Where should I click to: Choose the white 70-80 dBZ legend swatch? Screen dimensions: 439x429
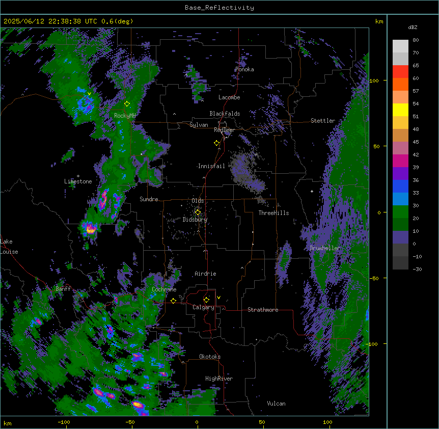[400, 46]
